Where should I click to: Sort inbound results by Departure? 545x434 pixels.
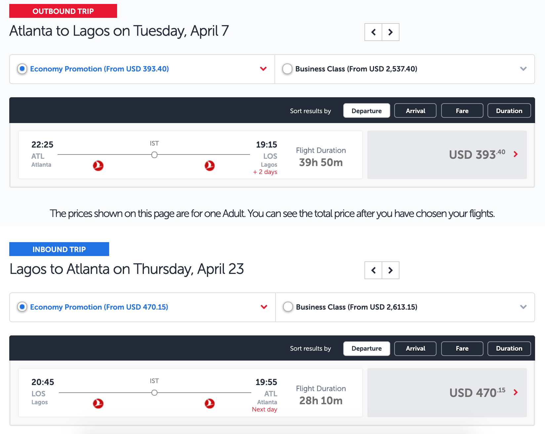coord(366,348)
